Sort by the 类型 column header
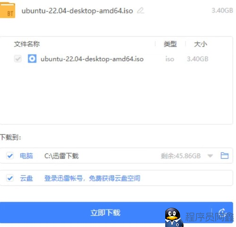This screenshot has height=227, width=236. 170,44
